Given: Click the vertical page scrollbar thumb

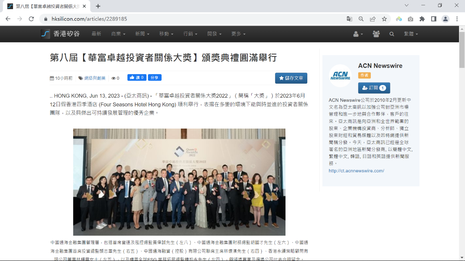Looking at the screenshot, I should [462, 50].
